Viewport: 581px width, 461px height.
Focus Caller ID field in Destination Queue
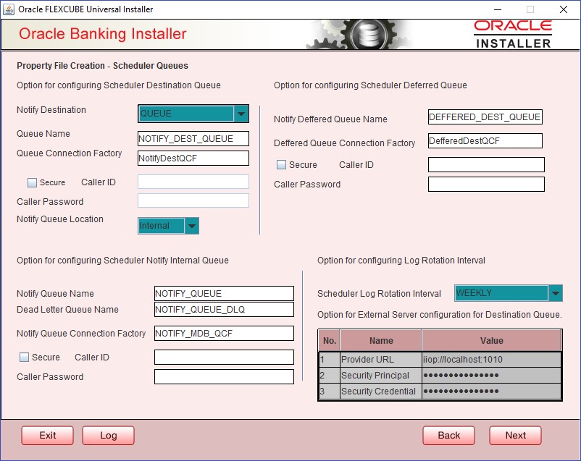[193, 182]
